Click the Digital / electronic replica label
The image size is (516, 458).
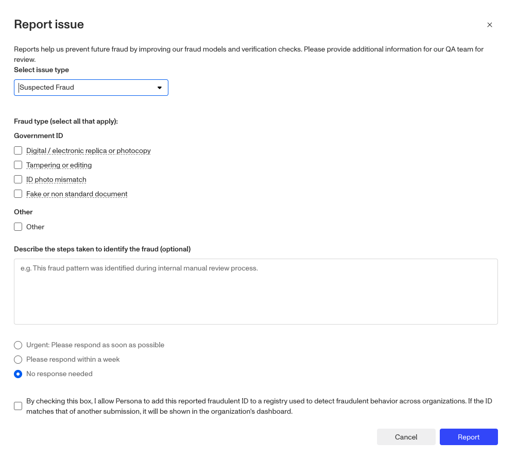click(88, 151)
